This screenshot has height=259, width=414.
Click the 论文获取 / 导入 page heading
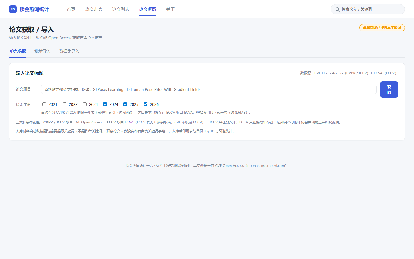(x=32, y=29)
